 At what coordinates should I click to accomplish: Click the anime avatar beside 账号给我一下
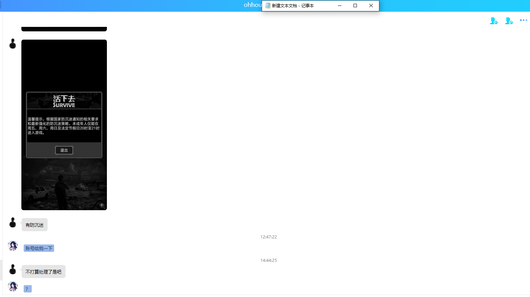tap(13, 246)
